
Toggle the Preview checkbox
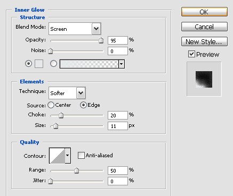[191, 54]
